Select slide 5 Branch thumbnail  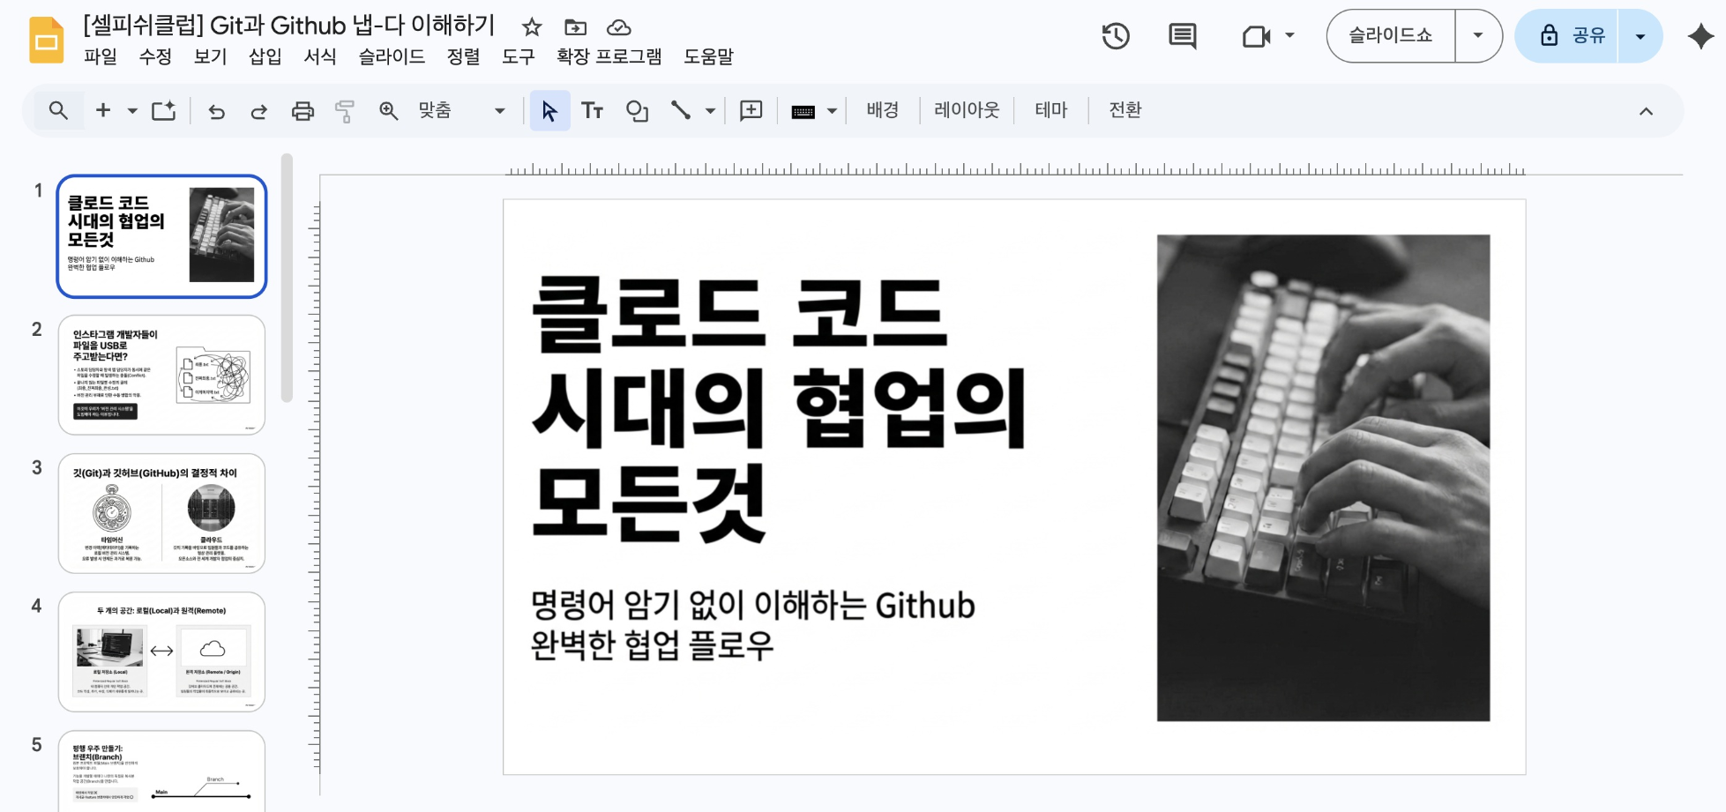[161, 771]
